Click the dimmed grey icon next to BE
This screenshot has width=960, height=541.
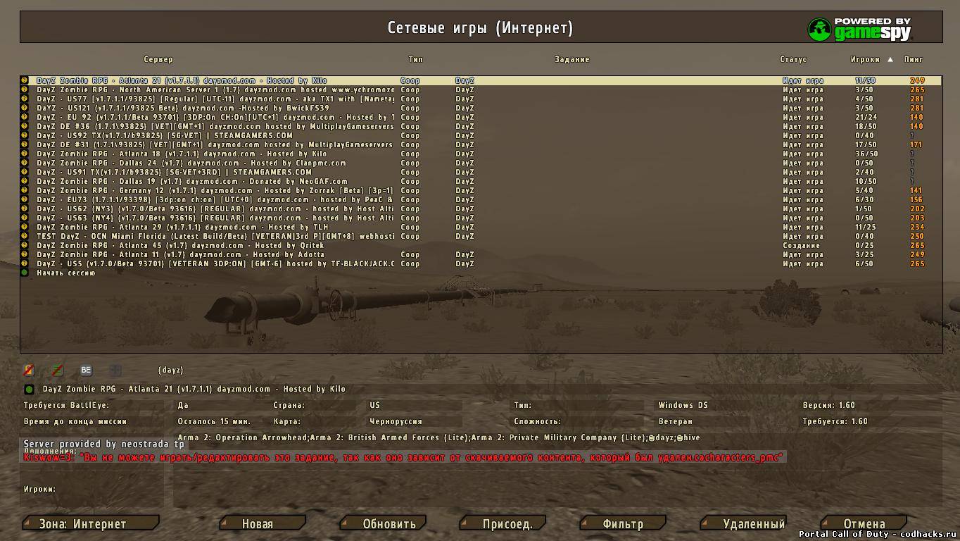coord(115,370)
